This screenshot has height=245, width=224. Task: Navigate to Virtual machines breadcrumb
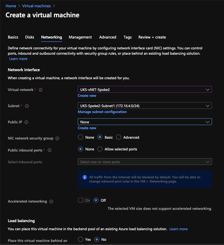coord(37,6)
